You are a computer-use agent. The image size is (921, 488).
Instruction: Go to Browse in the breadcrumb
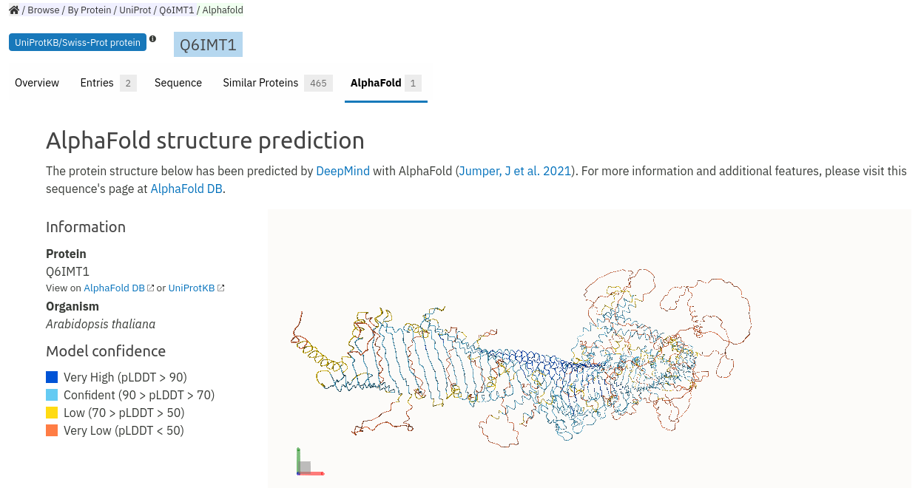[44, 10]
